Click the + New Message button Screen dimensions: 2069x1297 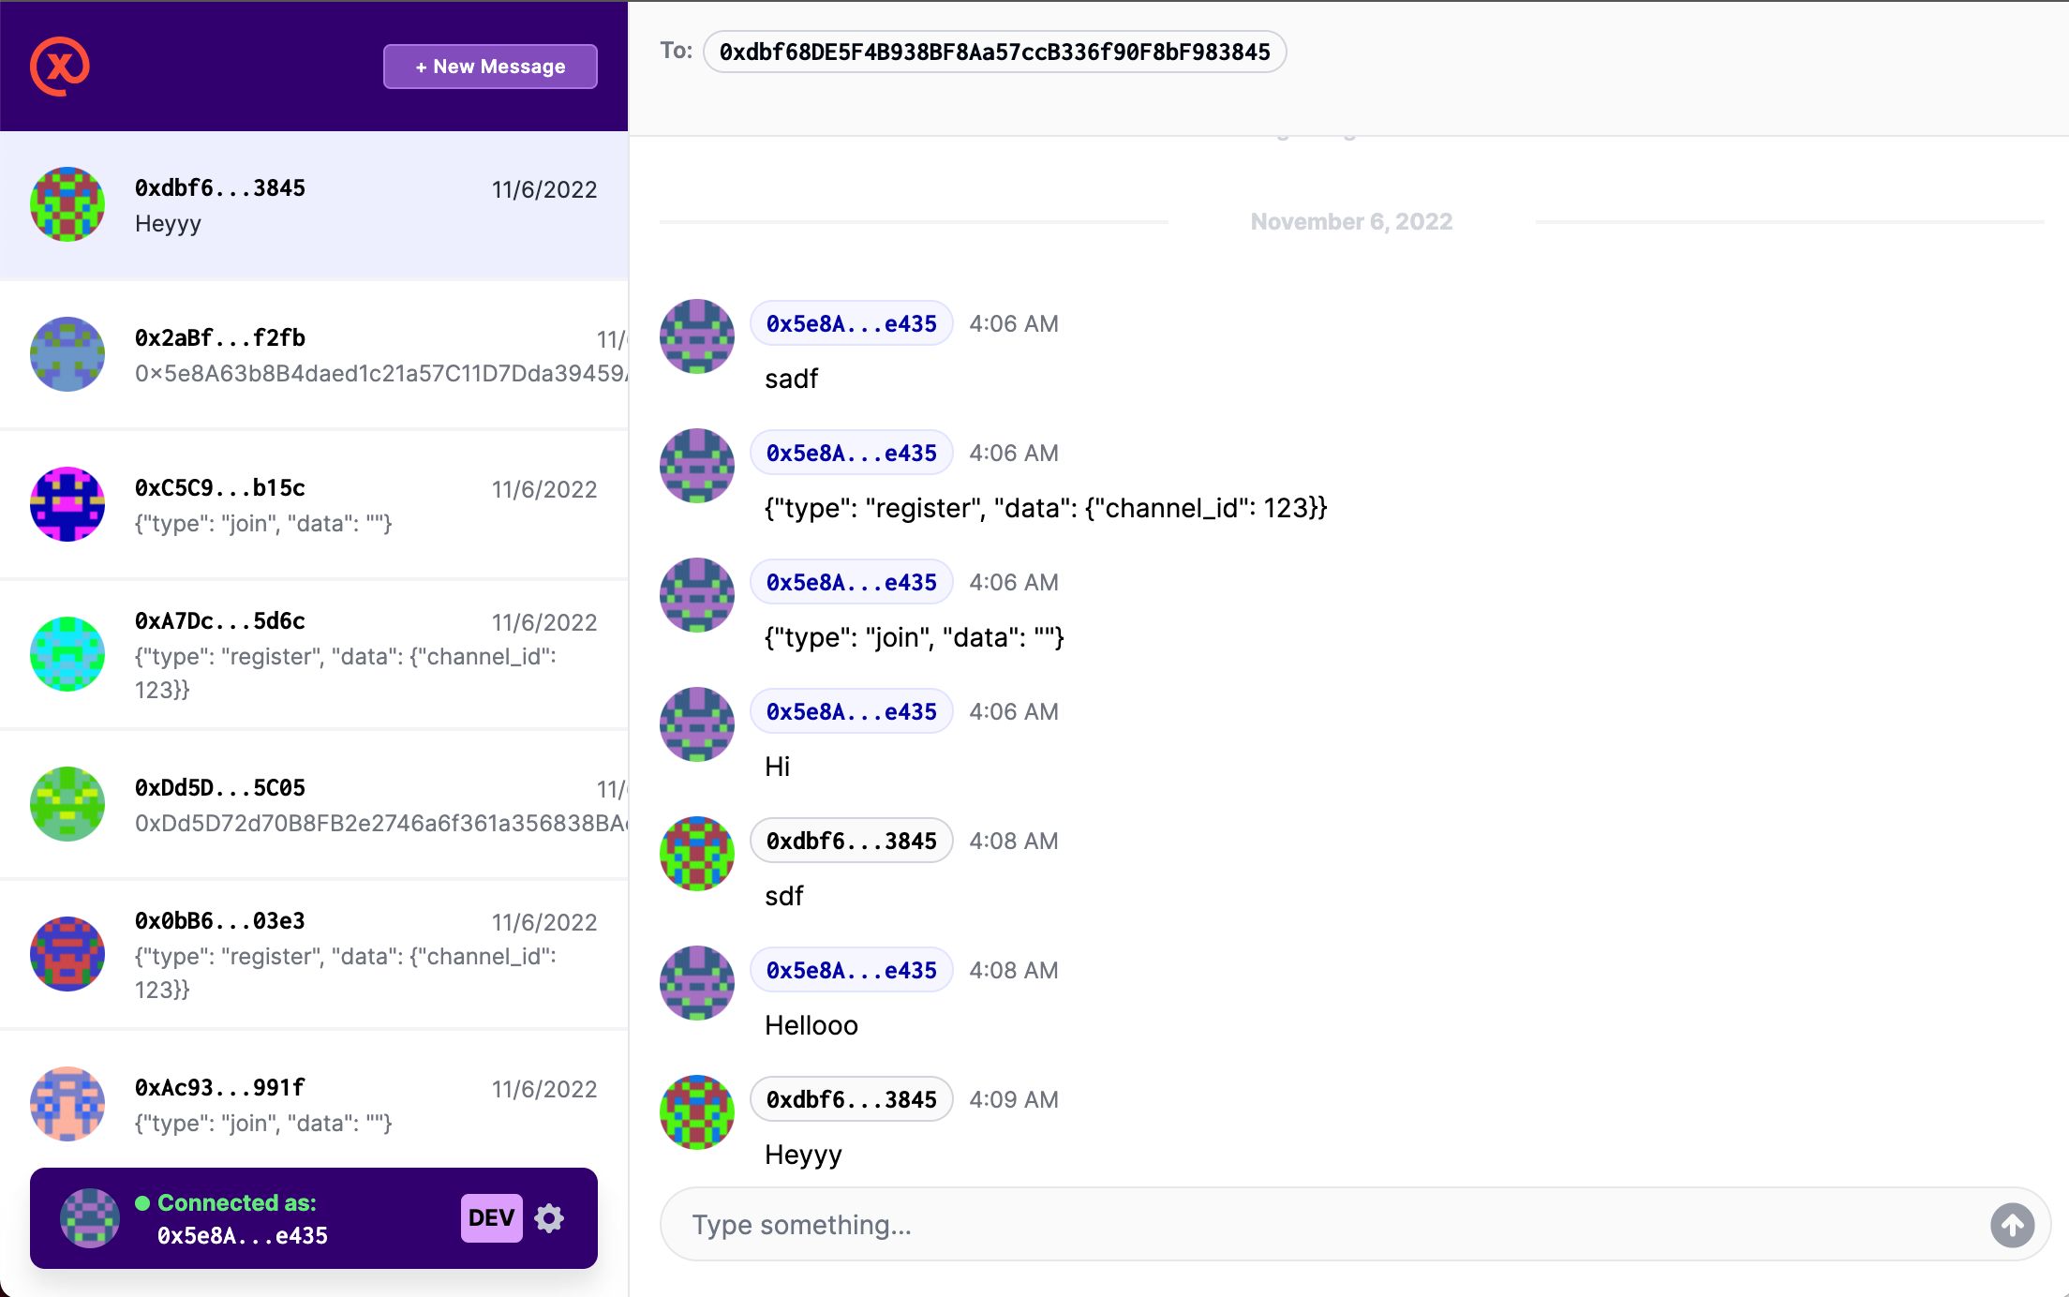[488, 65]
